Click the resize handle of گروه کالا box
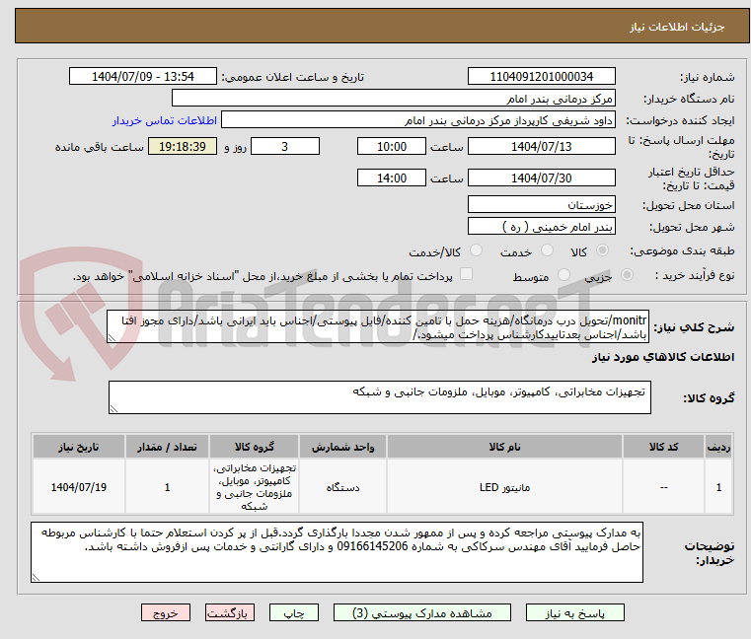 113,409
